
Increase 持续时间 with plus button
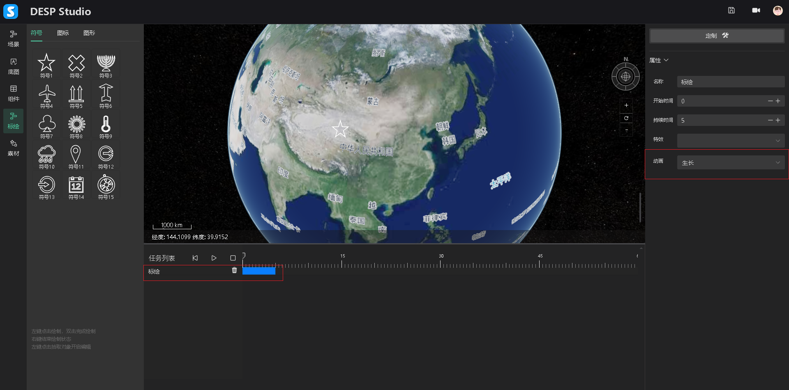click(778, 120)
